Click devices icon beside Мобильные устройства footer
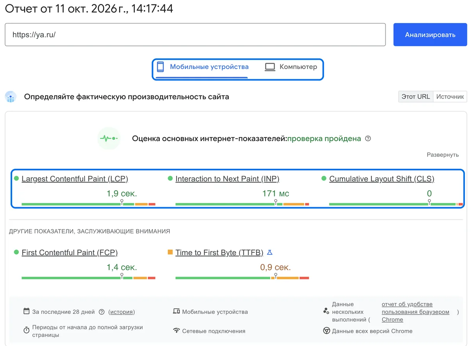472x346 pixels. pos(176,311)
